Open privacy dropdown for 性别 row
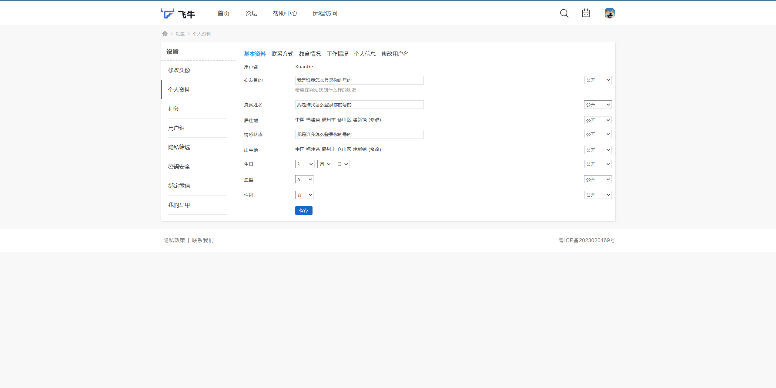Screen dimensions: 776x388 tap(597, 195)
